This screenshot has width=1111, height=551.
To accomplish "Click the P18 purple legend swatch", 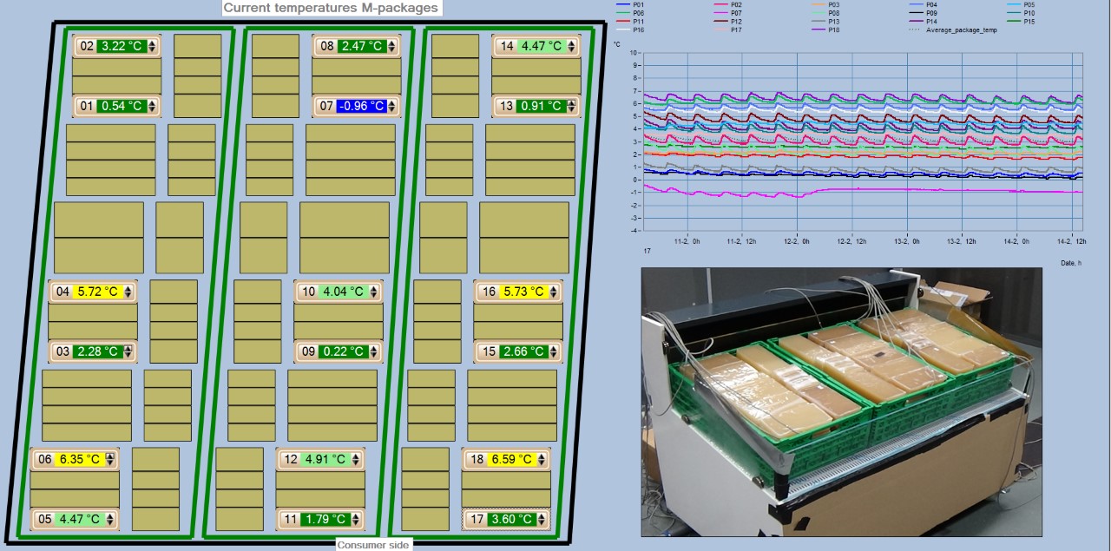I will click(817, 30).
